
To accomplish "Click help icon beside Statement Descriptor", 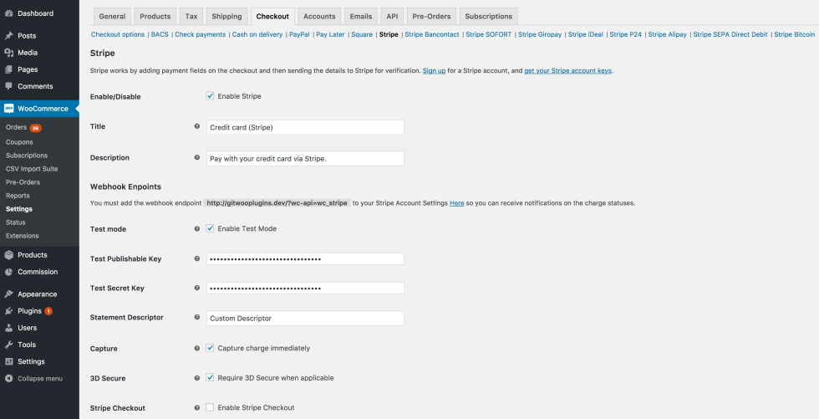I will 197,317.
